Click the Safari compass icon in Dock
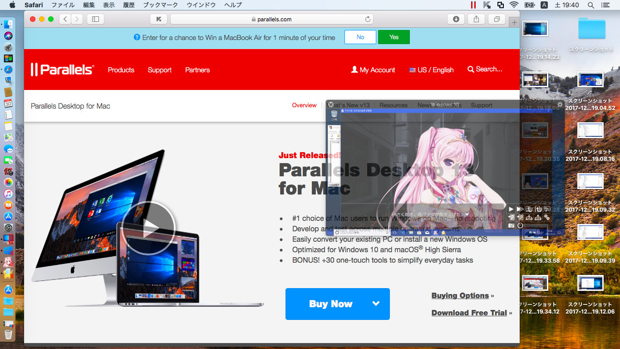Image resolution: width=620 pixels, height=349 pixels. pos(8,70)
